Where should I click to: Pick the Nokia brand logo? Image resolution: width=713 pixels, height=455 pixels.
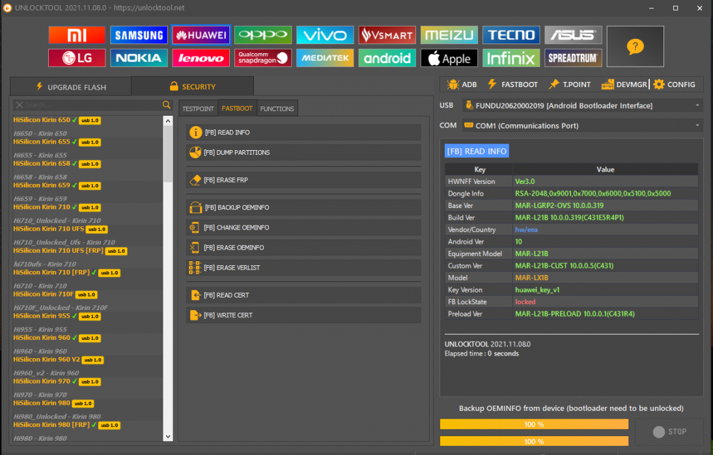[x=139, y=58]
